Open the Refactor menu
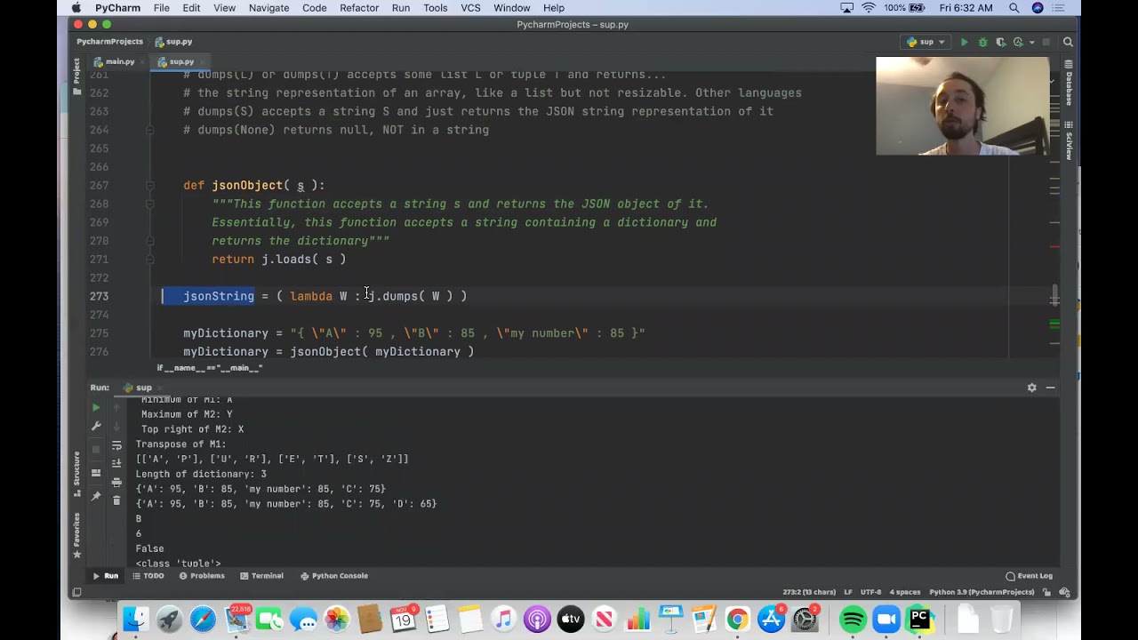The width and height of the screenshot is (1138, 640). point(359,8)
